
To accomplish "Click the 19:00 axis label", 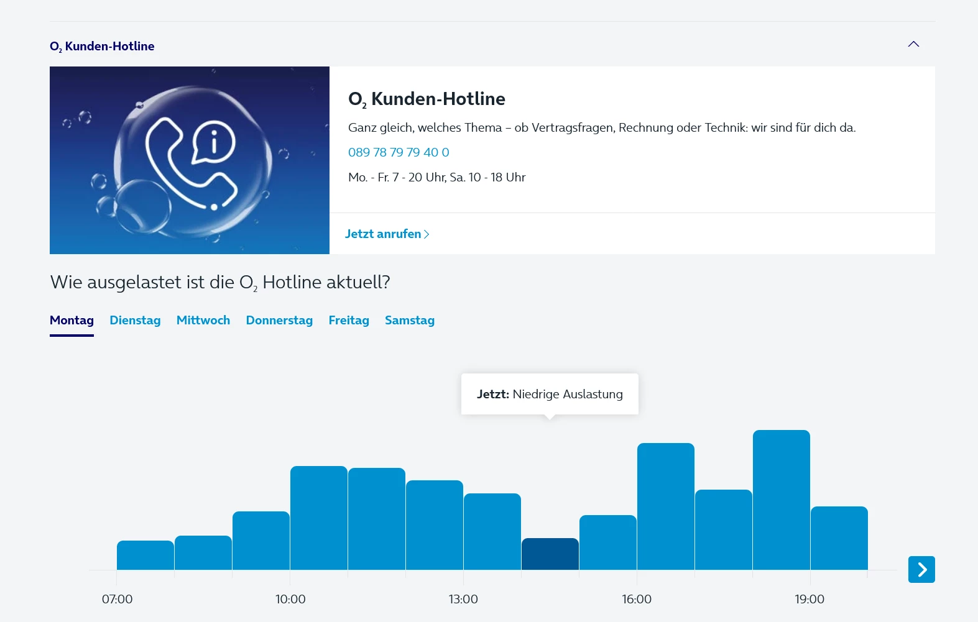I will (x=810, y=599).
